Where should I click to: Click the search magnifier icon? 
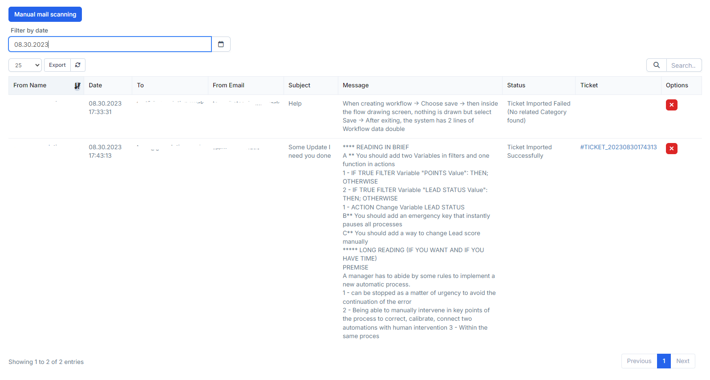pos(656,65)
